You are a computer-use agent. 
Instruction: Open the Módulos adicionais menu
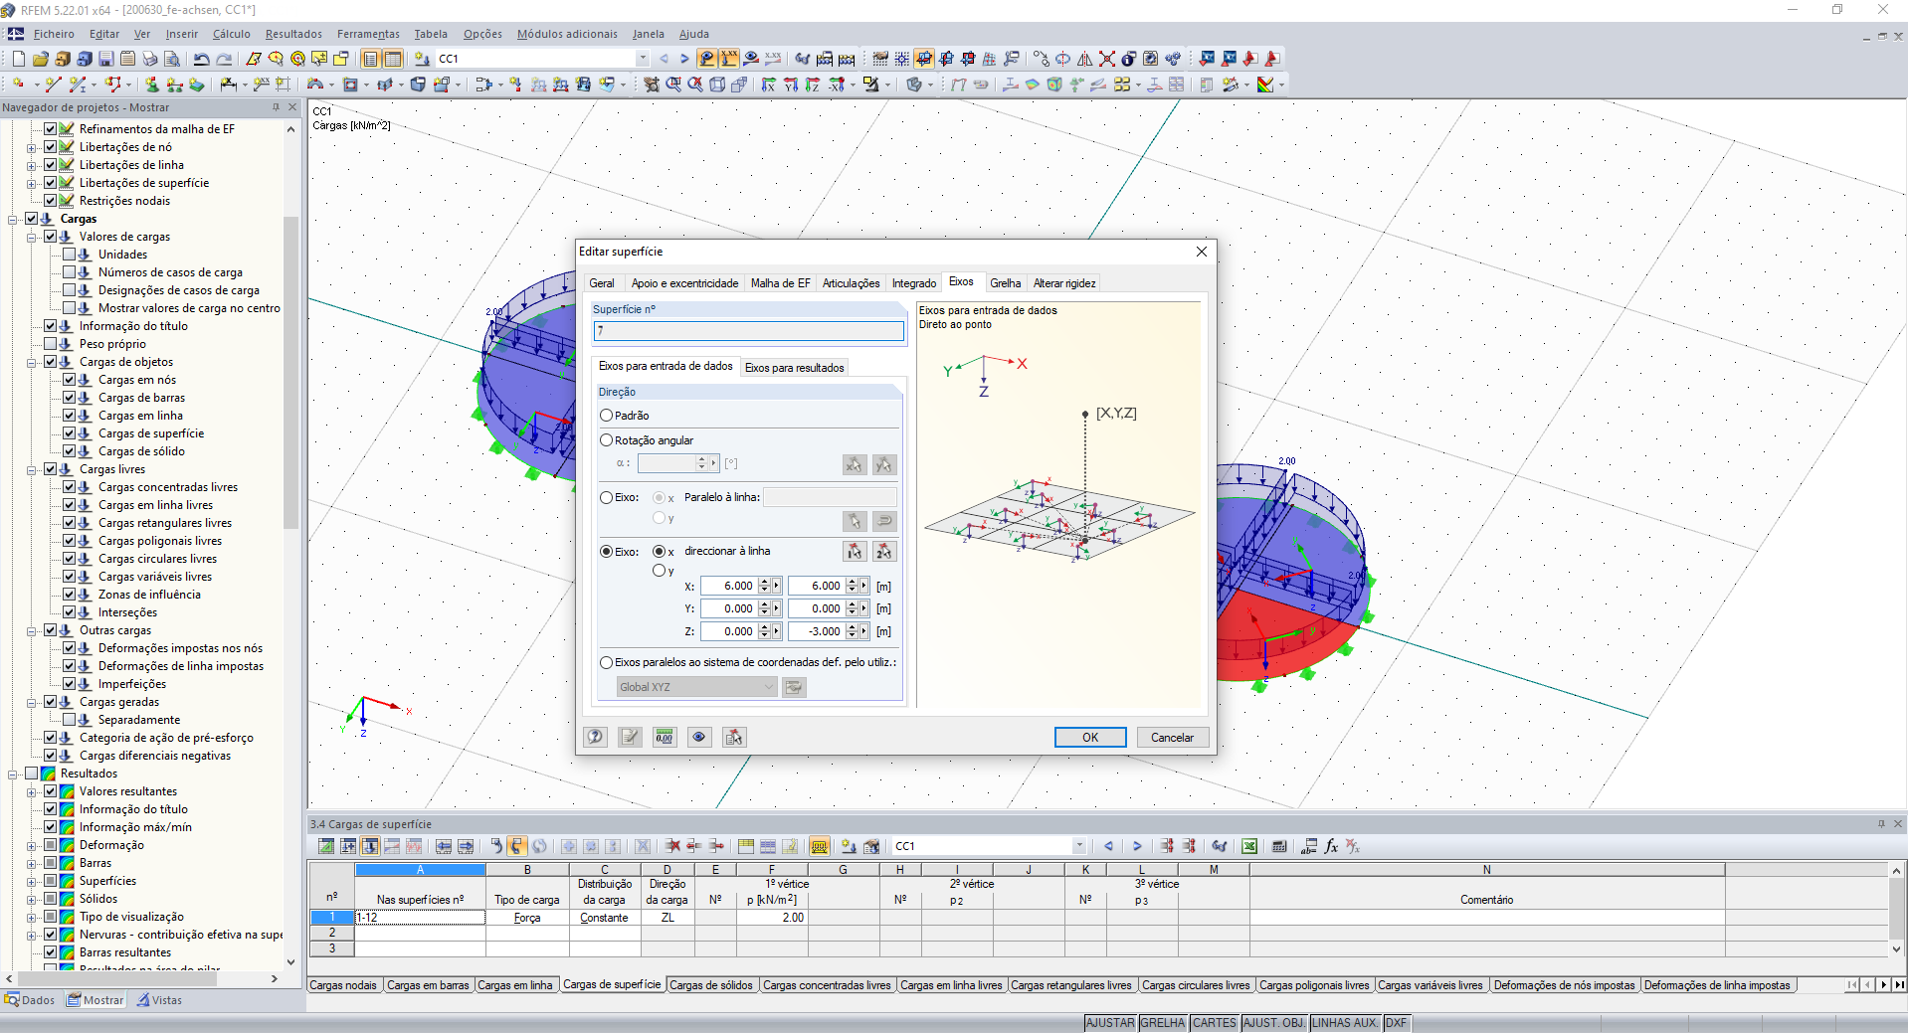(567, 34)
